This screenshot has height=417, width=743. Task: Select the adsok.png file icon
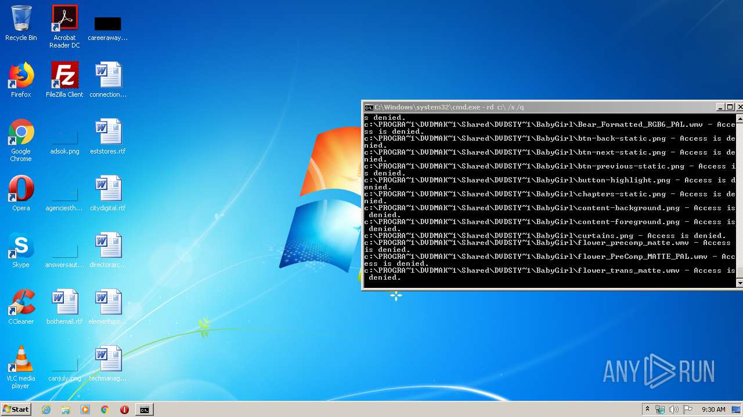(x=64, y=141)
